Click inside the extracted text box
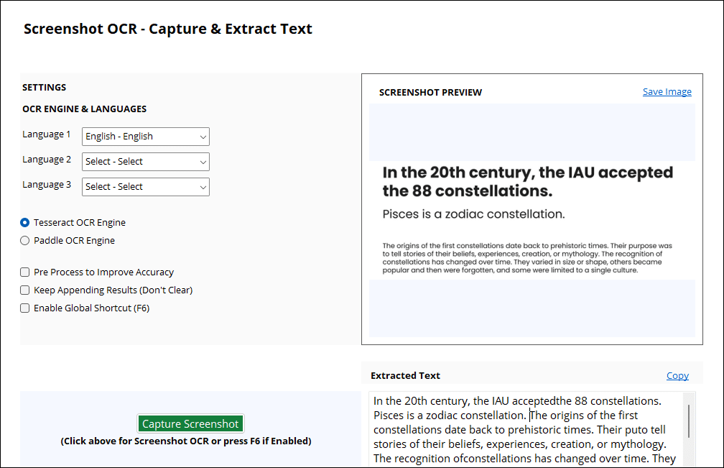Viewport: 724px width, 468px height. click(x=524, y=430)
